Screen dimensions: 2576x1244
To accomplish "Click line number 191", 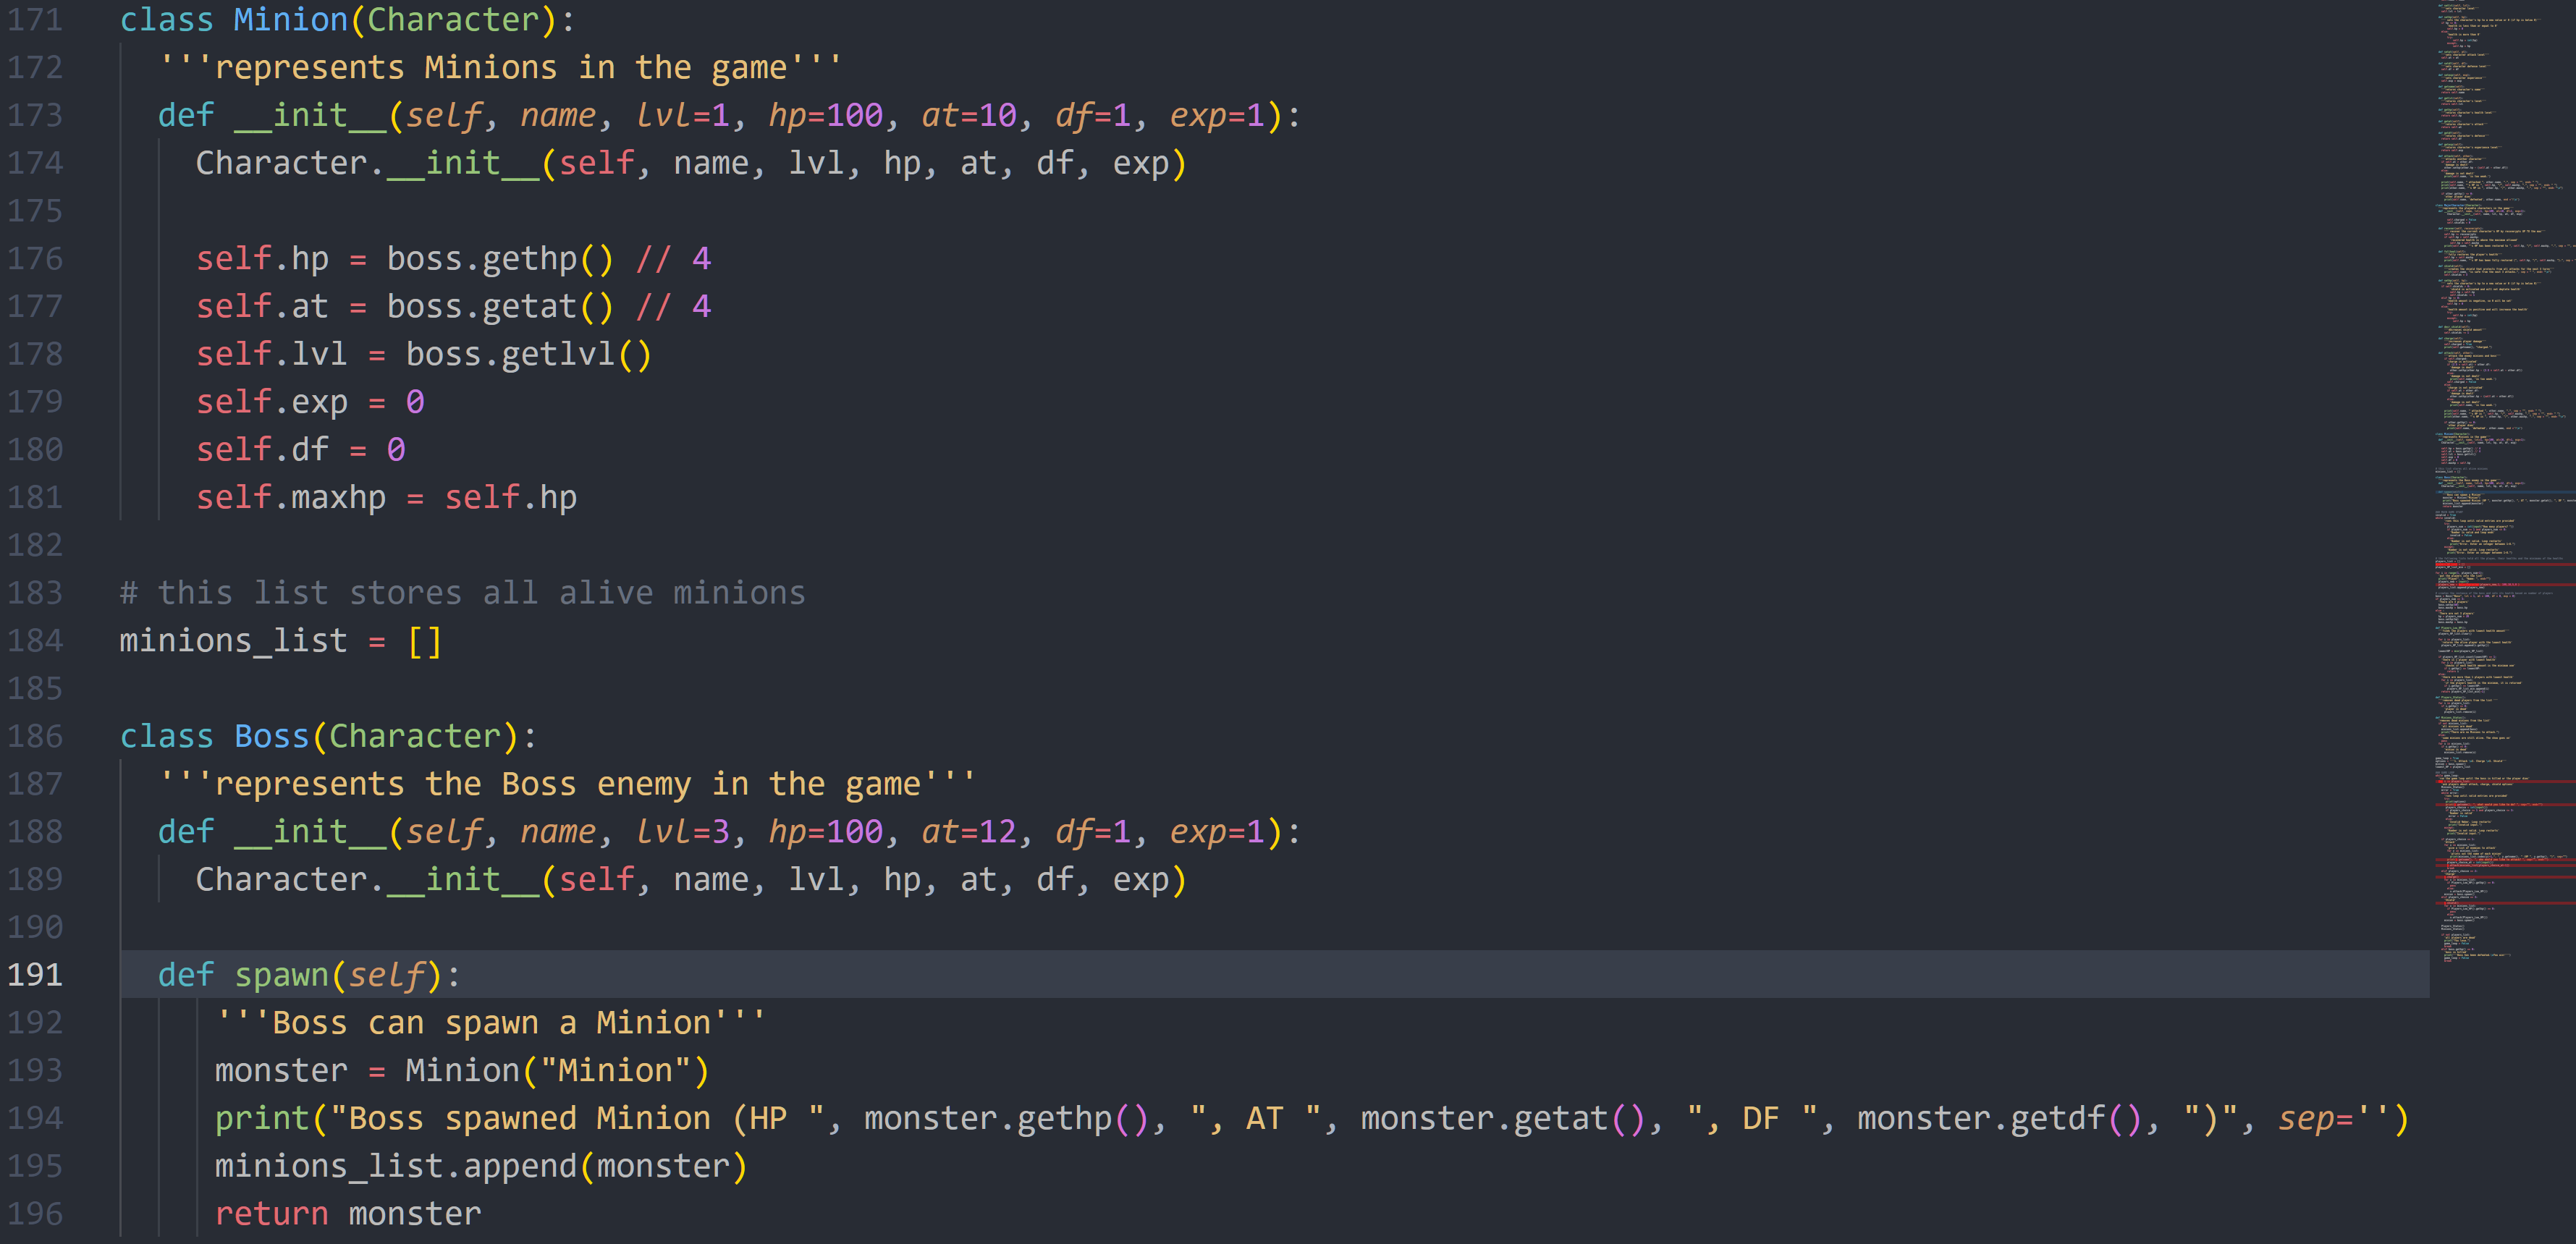I will click(x=36, y=975).
